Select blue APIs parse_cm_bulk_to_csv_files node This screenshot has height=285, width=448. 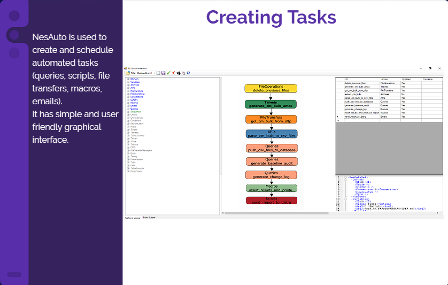pyautogui.click(x=272, y=134)
